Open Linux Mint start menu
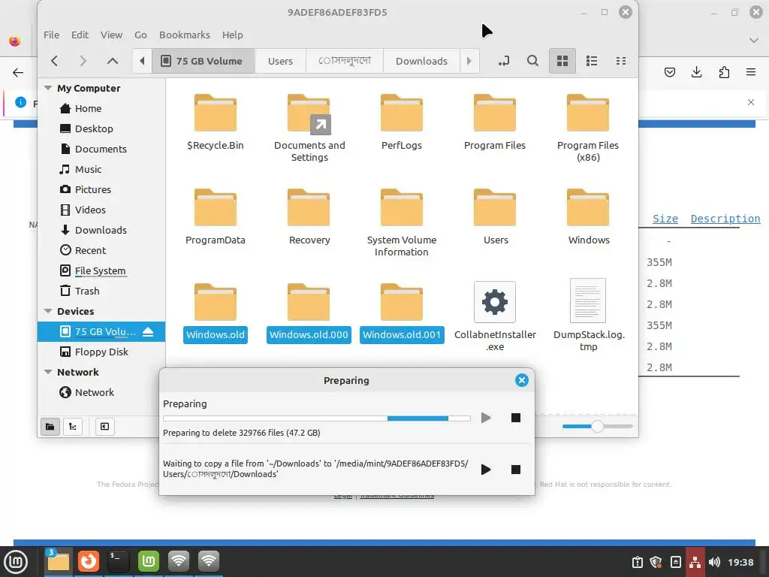Viewport: 769px width, 577px height. pos(16,562)
